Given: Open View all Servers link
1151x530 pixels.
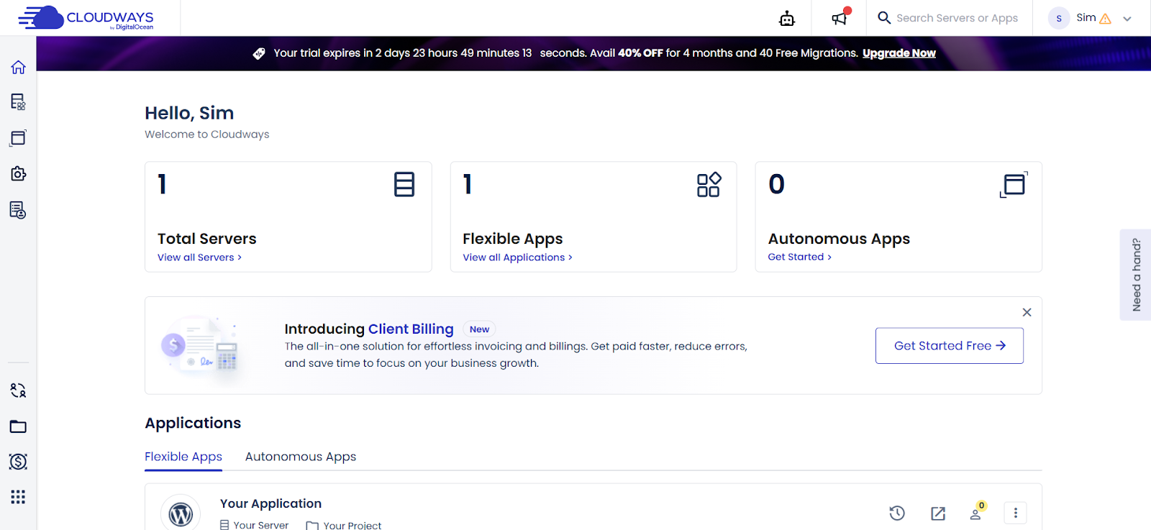Looking at the screenshot, I should click(x=199, y=257).
